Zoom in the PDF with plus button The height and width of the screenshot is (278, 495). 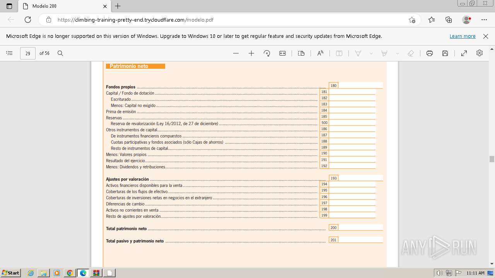[251, 53]
